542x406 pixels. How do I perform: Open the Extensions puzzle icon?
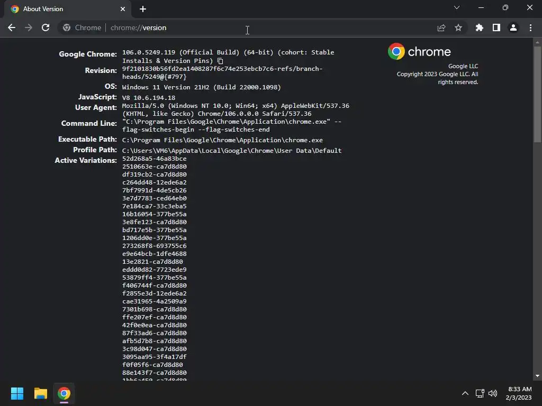coord(480,27)
